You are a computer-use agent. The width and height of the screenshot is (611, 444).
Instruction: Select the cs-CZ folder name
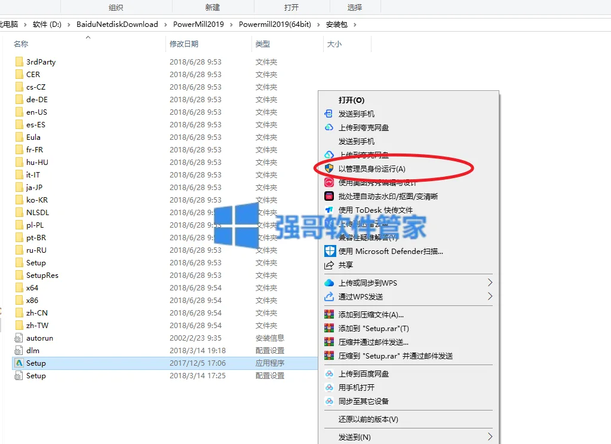tap(36, 87)
